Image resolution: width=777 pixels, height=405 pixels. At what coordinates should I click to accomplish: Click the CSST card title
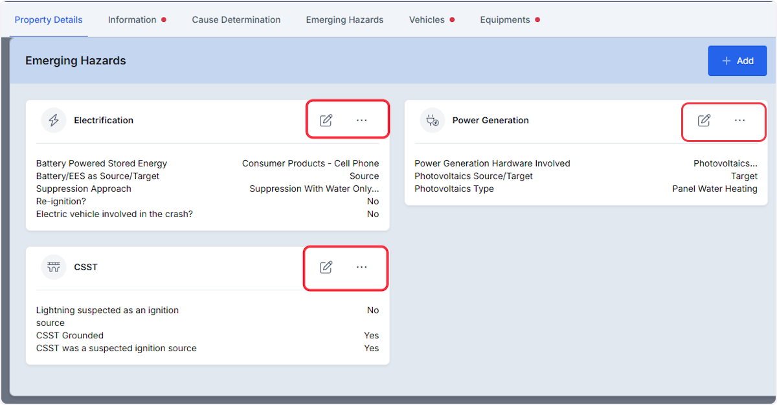(86, 267)
